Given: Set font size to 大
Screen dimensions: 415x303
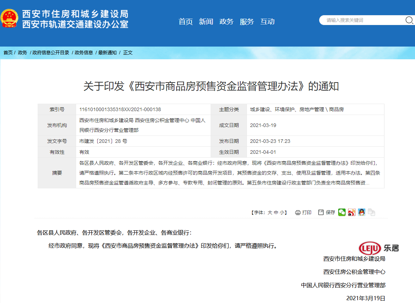Looking at the screenshot, I should coord(270,213).
